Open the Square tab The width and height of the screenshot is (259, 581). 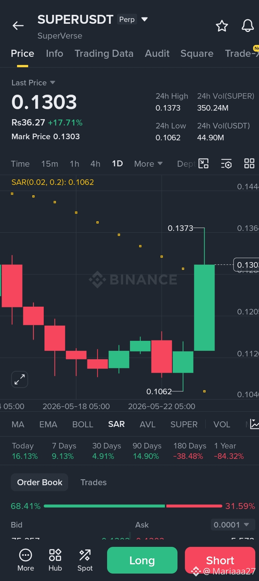pyautogui.click(x=197, y=53)
